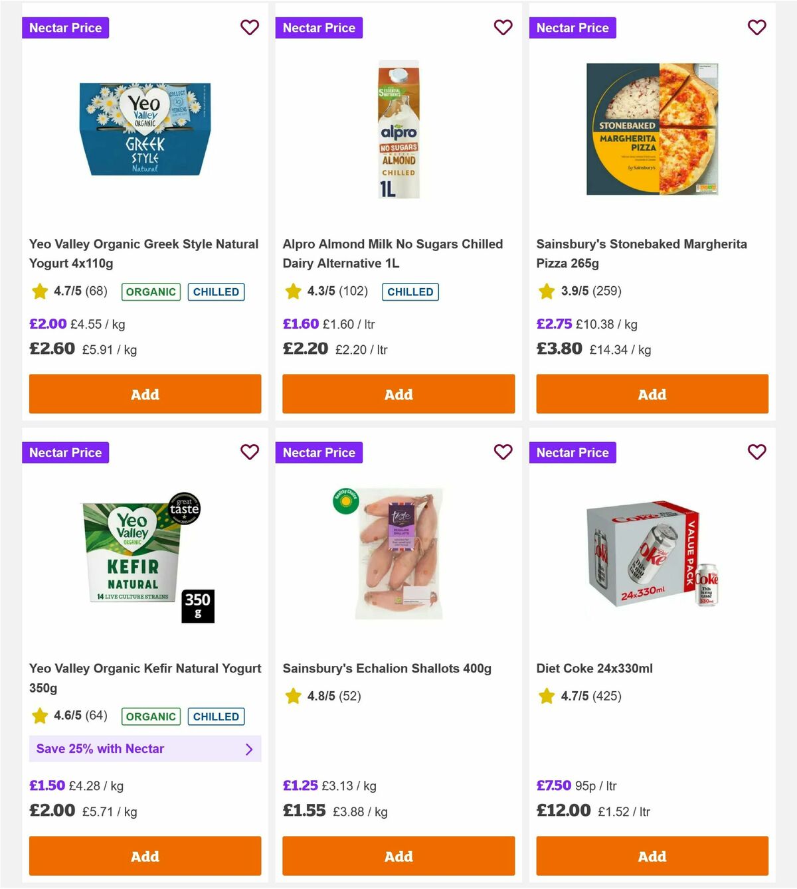Click the Nectar Price badge on Alpro Almond Milk
The width and height of the screenshot is (797, 889).
point(319,27)
